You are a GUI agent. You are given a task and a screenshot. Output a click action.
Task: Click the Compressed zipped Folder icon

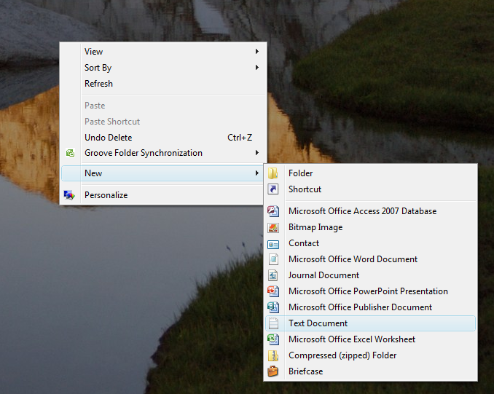click(x=273, y=355)
